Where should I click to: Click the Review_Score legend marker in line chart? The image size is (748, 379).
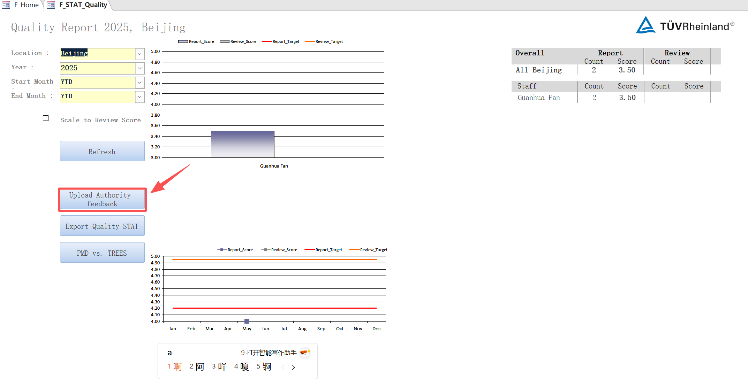point(265,250)
